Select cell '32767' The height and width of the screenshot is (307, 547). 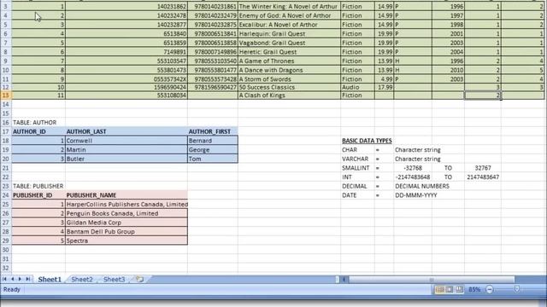(x=483, y=168)
